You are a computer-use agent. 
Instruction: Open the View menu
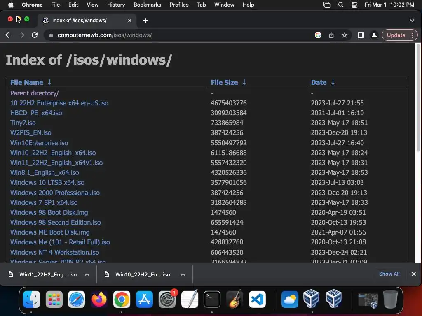(92, 5)
